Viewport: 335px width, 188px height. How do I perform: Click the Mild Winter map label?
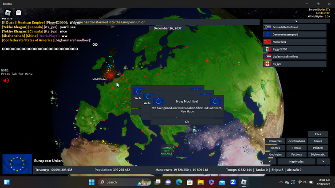(99, 79)
